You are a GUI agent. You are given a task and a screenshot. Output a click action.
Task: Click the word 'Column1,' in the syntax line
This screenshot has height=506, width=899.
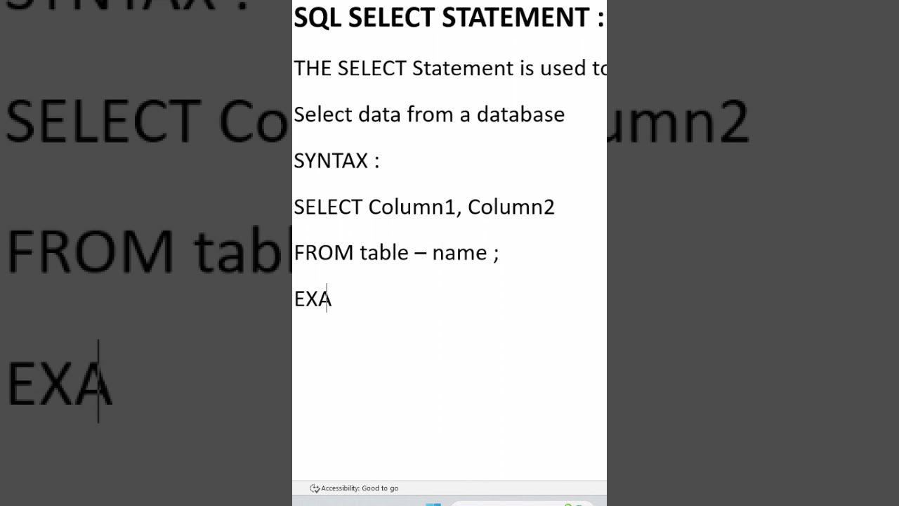coord(415,207)
